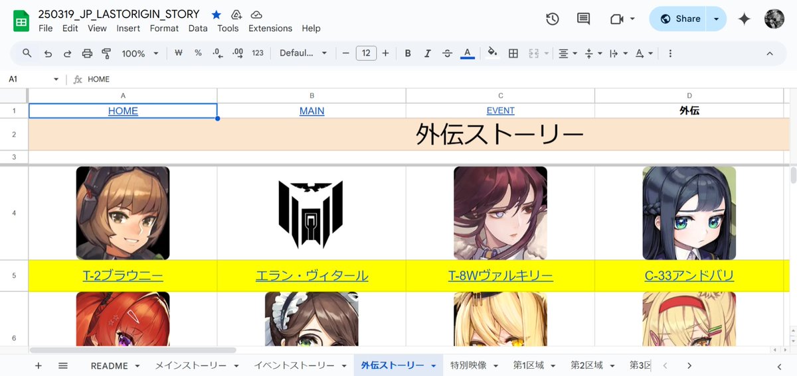The image size is (797, 376).
Task: Open the Share options arrow
Action: [716, 19]
